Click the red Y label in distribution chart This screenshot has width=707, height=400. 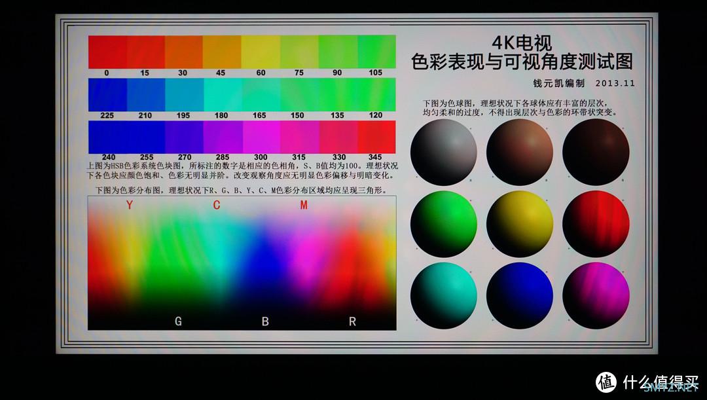click(130, 205)
